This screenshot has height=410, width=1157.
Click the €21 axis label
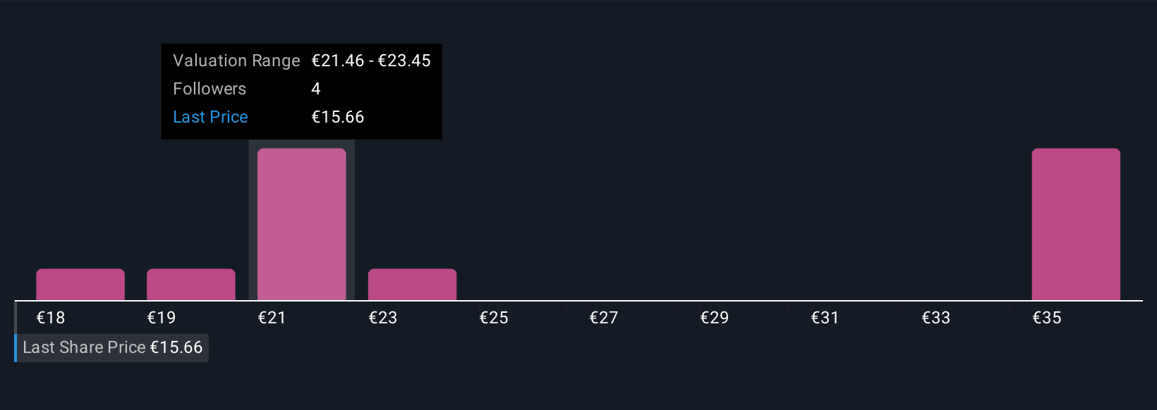click(272, 318)
